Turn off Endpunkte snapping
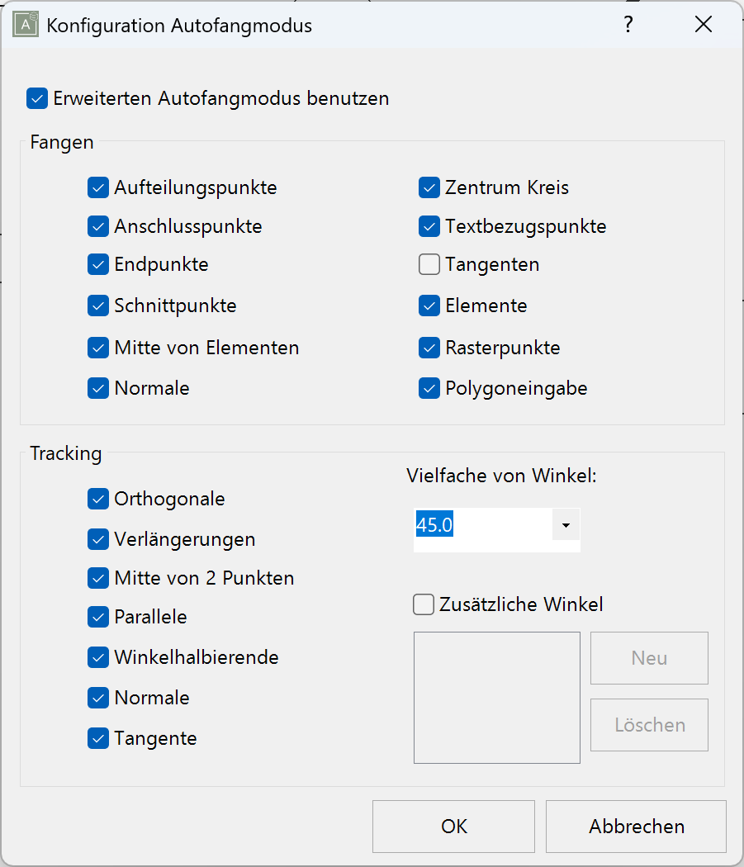The image size is (744, 867). 98,265
